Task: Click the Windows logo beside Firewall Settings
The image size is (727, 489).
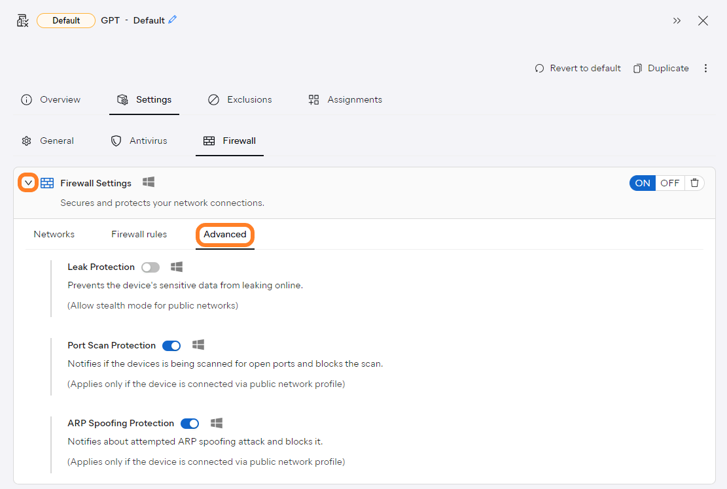Action: (x=149, y=182)
